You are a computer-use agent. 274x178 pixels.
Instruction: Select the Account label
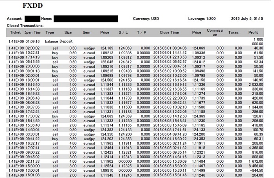[x=15, y=19]
